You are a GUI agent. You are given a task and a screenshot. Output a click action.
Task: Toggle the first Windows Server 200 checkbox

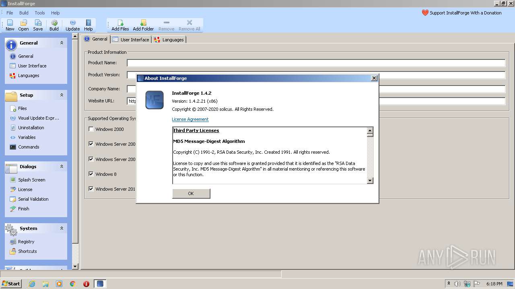point(91,144)
